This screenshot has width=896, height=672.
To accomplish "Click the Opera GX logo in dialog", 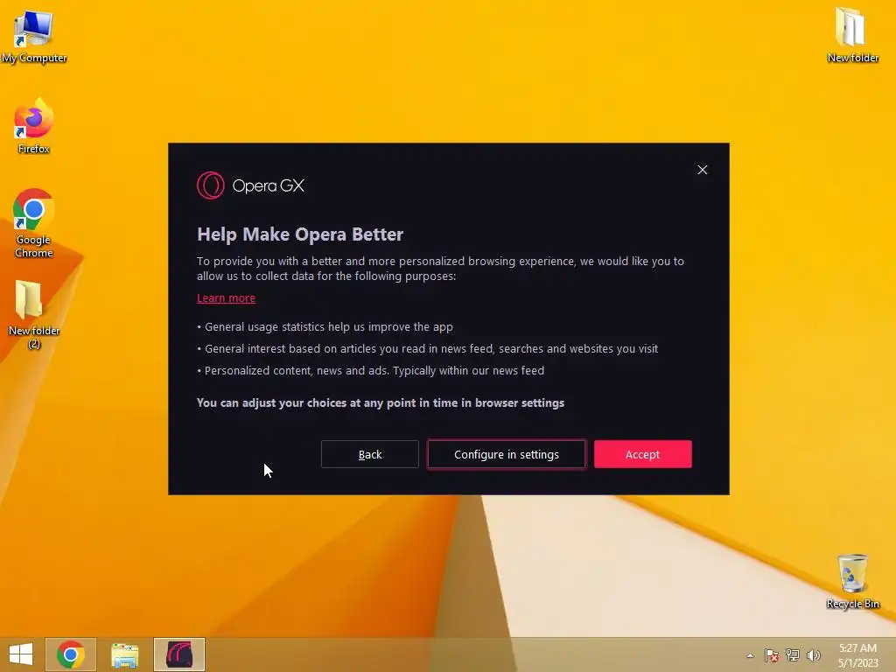I will point(250,185).
